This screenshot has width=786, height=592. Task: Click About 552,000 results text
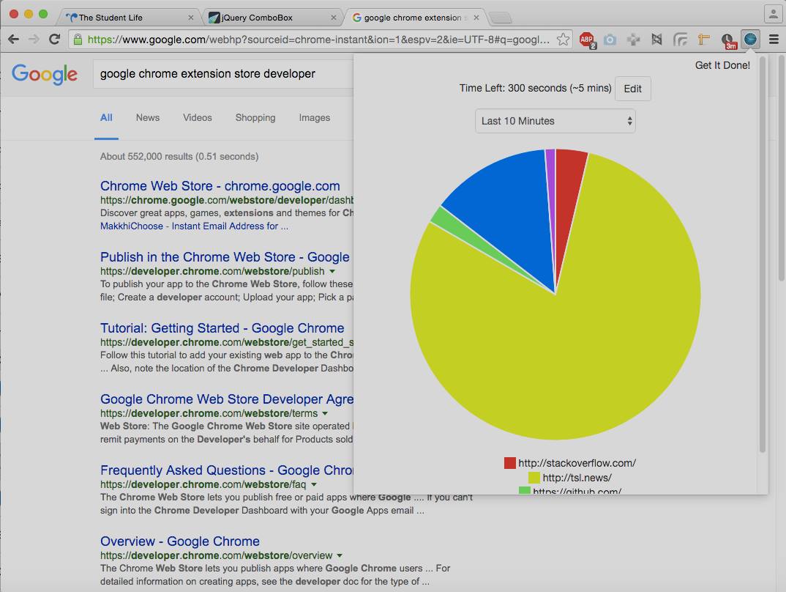[x=179, y=157]
